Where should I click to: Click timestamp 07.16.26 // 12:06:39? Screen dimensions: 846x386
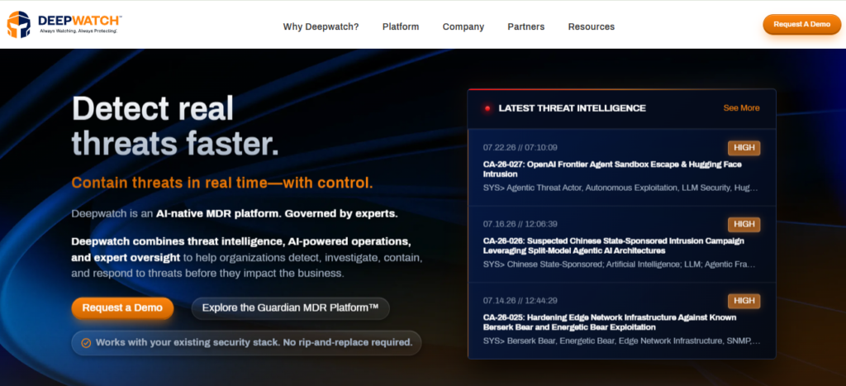click(520, 224)
